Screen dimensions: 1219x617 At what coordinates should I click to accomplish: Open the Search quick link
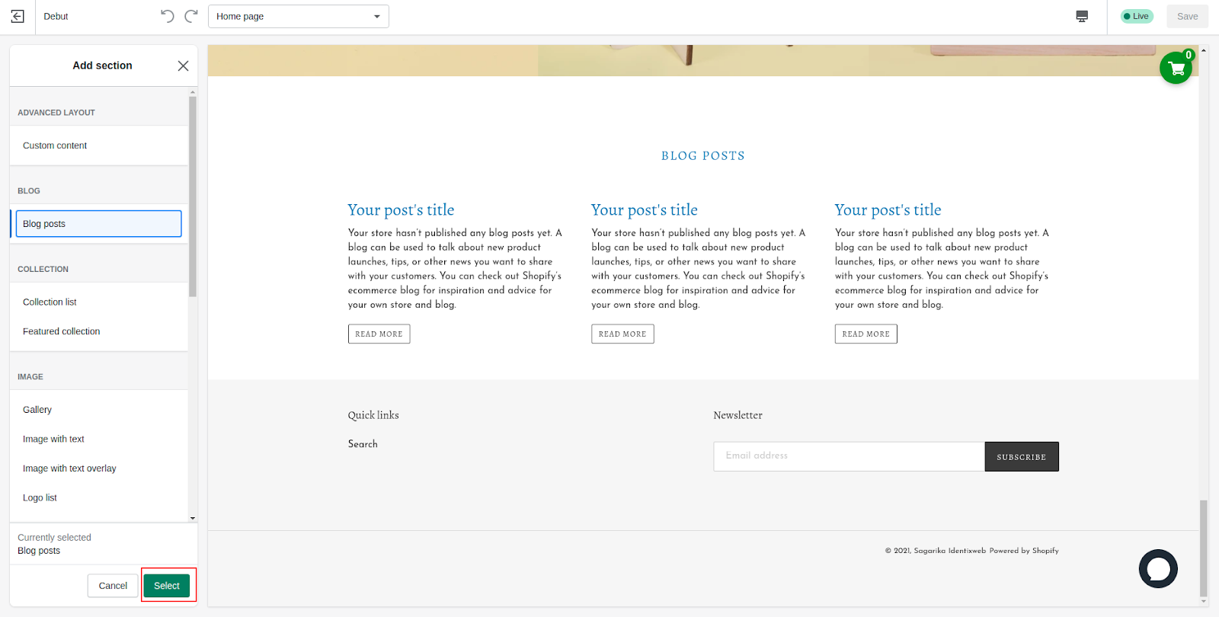pos(363,444)
